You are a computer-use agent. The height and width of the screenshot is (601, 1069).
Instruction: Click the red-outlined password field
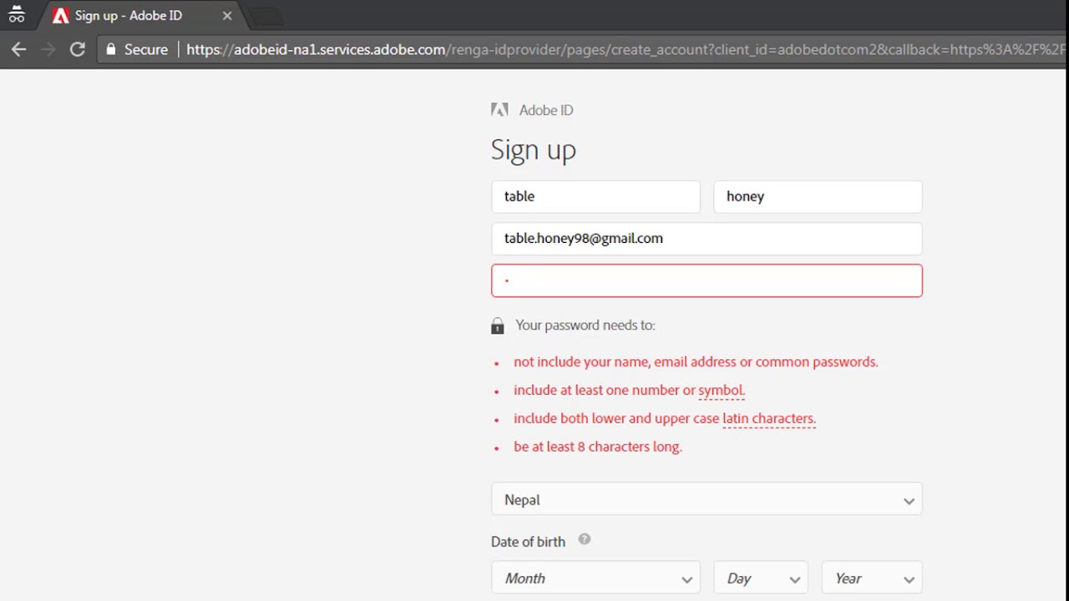[x=707, y=280]
